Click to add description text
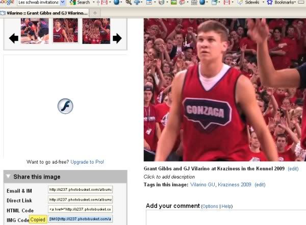Screen dimensions: 306x225 tap(169, 177)
